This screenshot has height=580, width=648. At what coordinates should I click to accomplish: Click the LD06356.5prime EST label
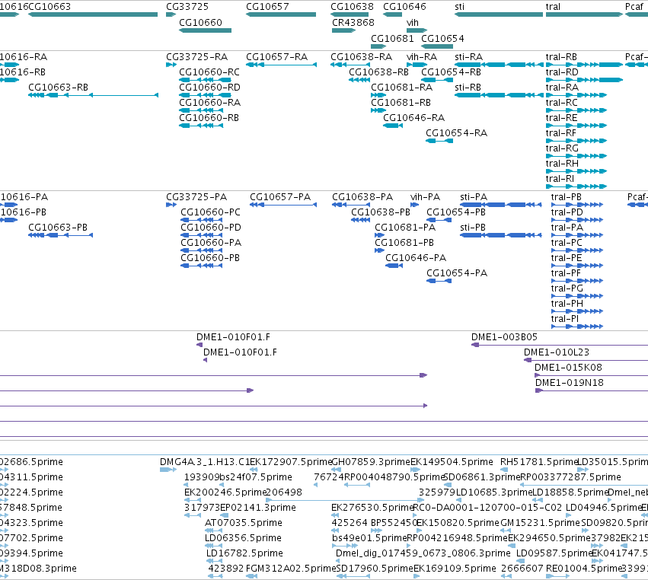(244, 538)
